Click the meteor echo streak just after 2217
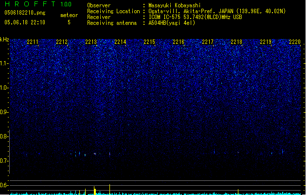This screenshot has height=195, width=306. coord(214,152)
